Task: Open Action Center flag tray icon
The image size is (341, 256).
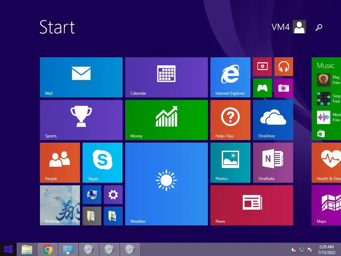Action: (310, 249)
